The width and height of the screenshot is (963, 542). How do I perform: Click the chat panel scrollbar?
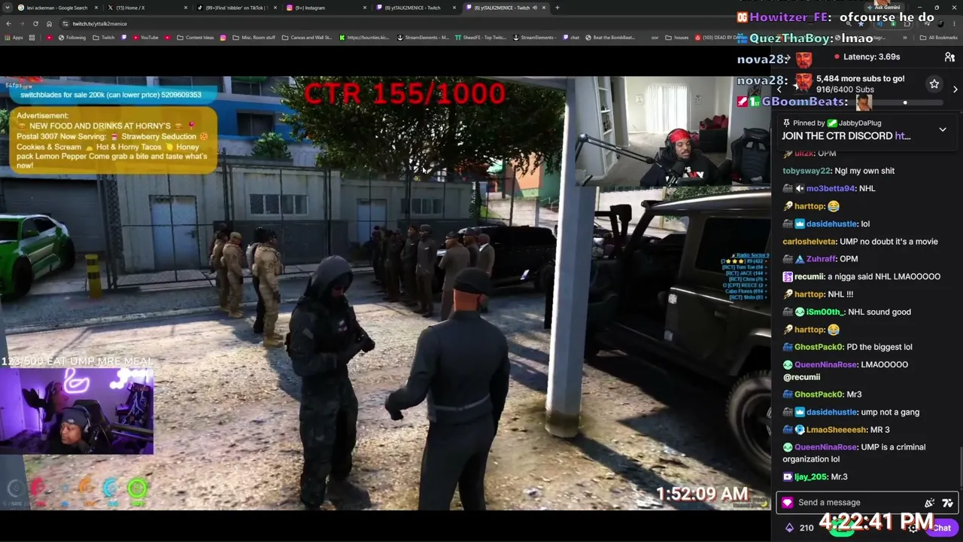960,466
